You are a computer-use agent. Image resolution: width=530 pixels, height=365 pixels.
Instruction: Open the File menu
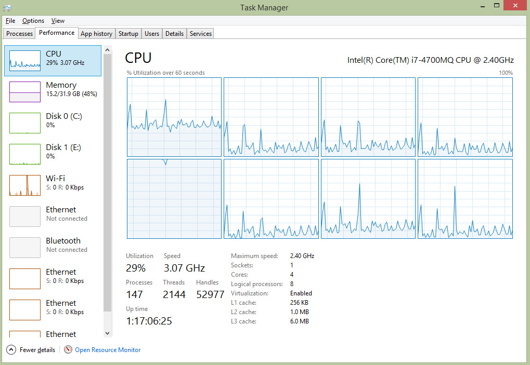(x=10, y=21)
